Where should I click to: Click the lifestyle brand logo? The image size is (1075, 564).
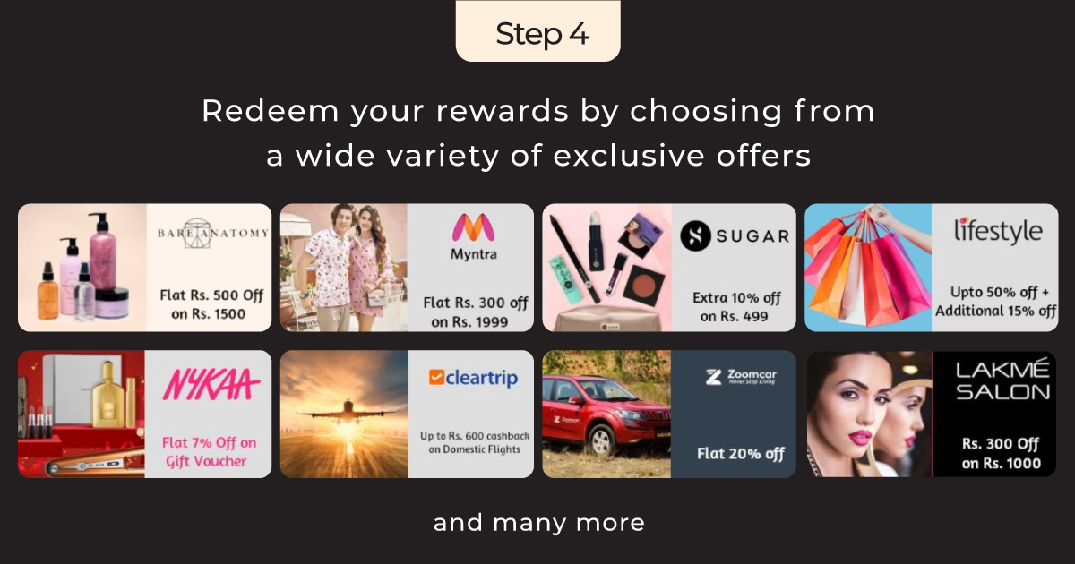pos(998,231)
